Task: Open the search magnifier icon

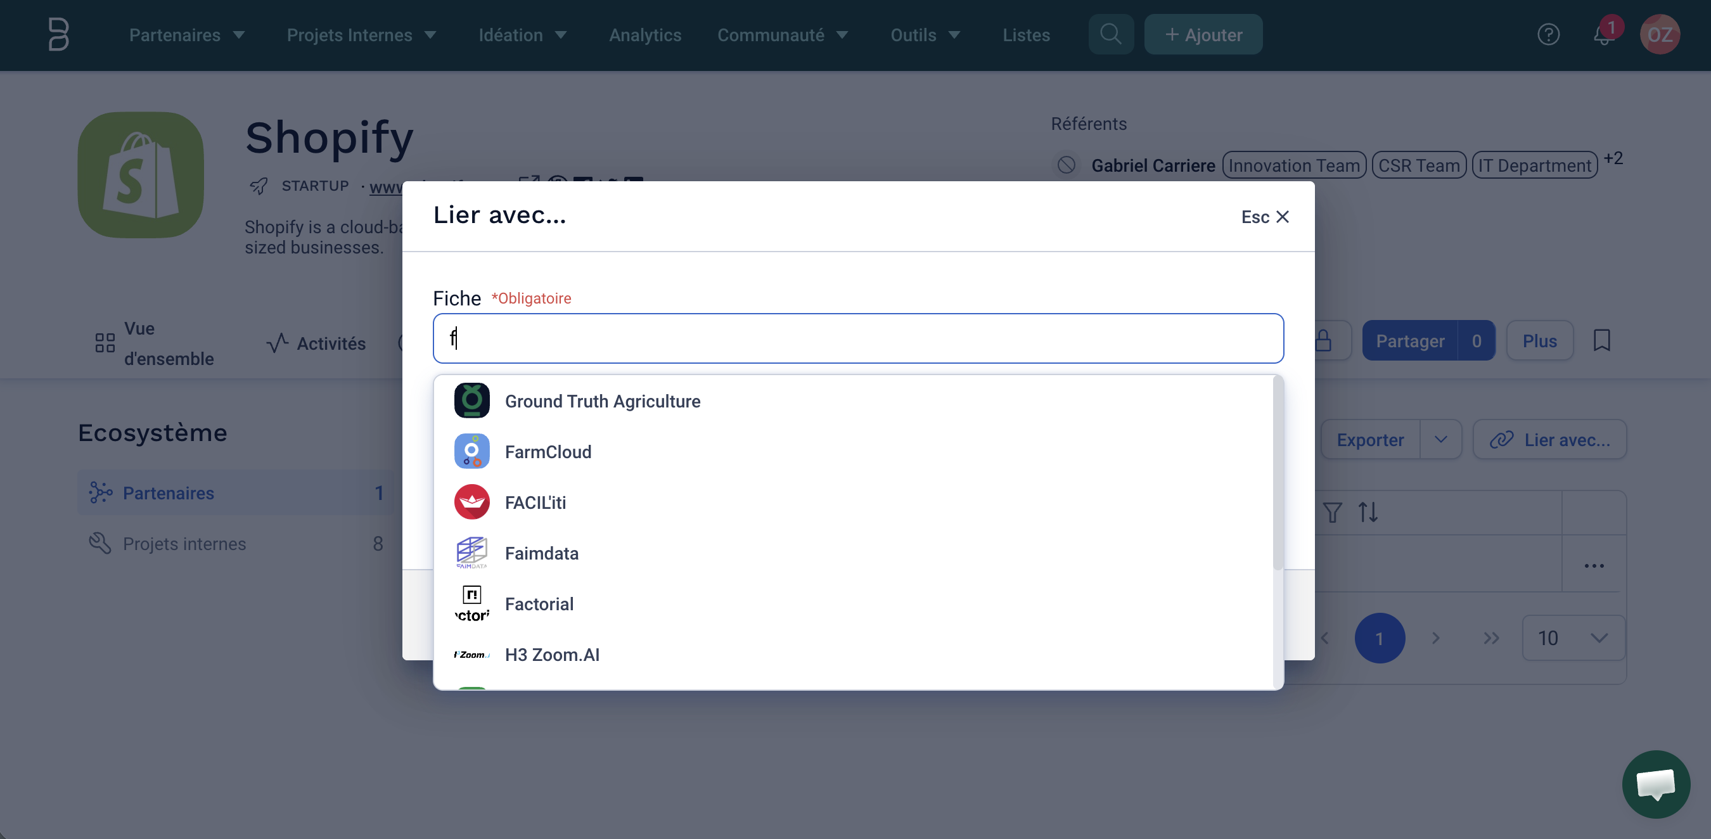Action: (x=1110, y=35)
